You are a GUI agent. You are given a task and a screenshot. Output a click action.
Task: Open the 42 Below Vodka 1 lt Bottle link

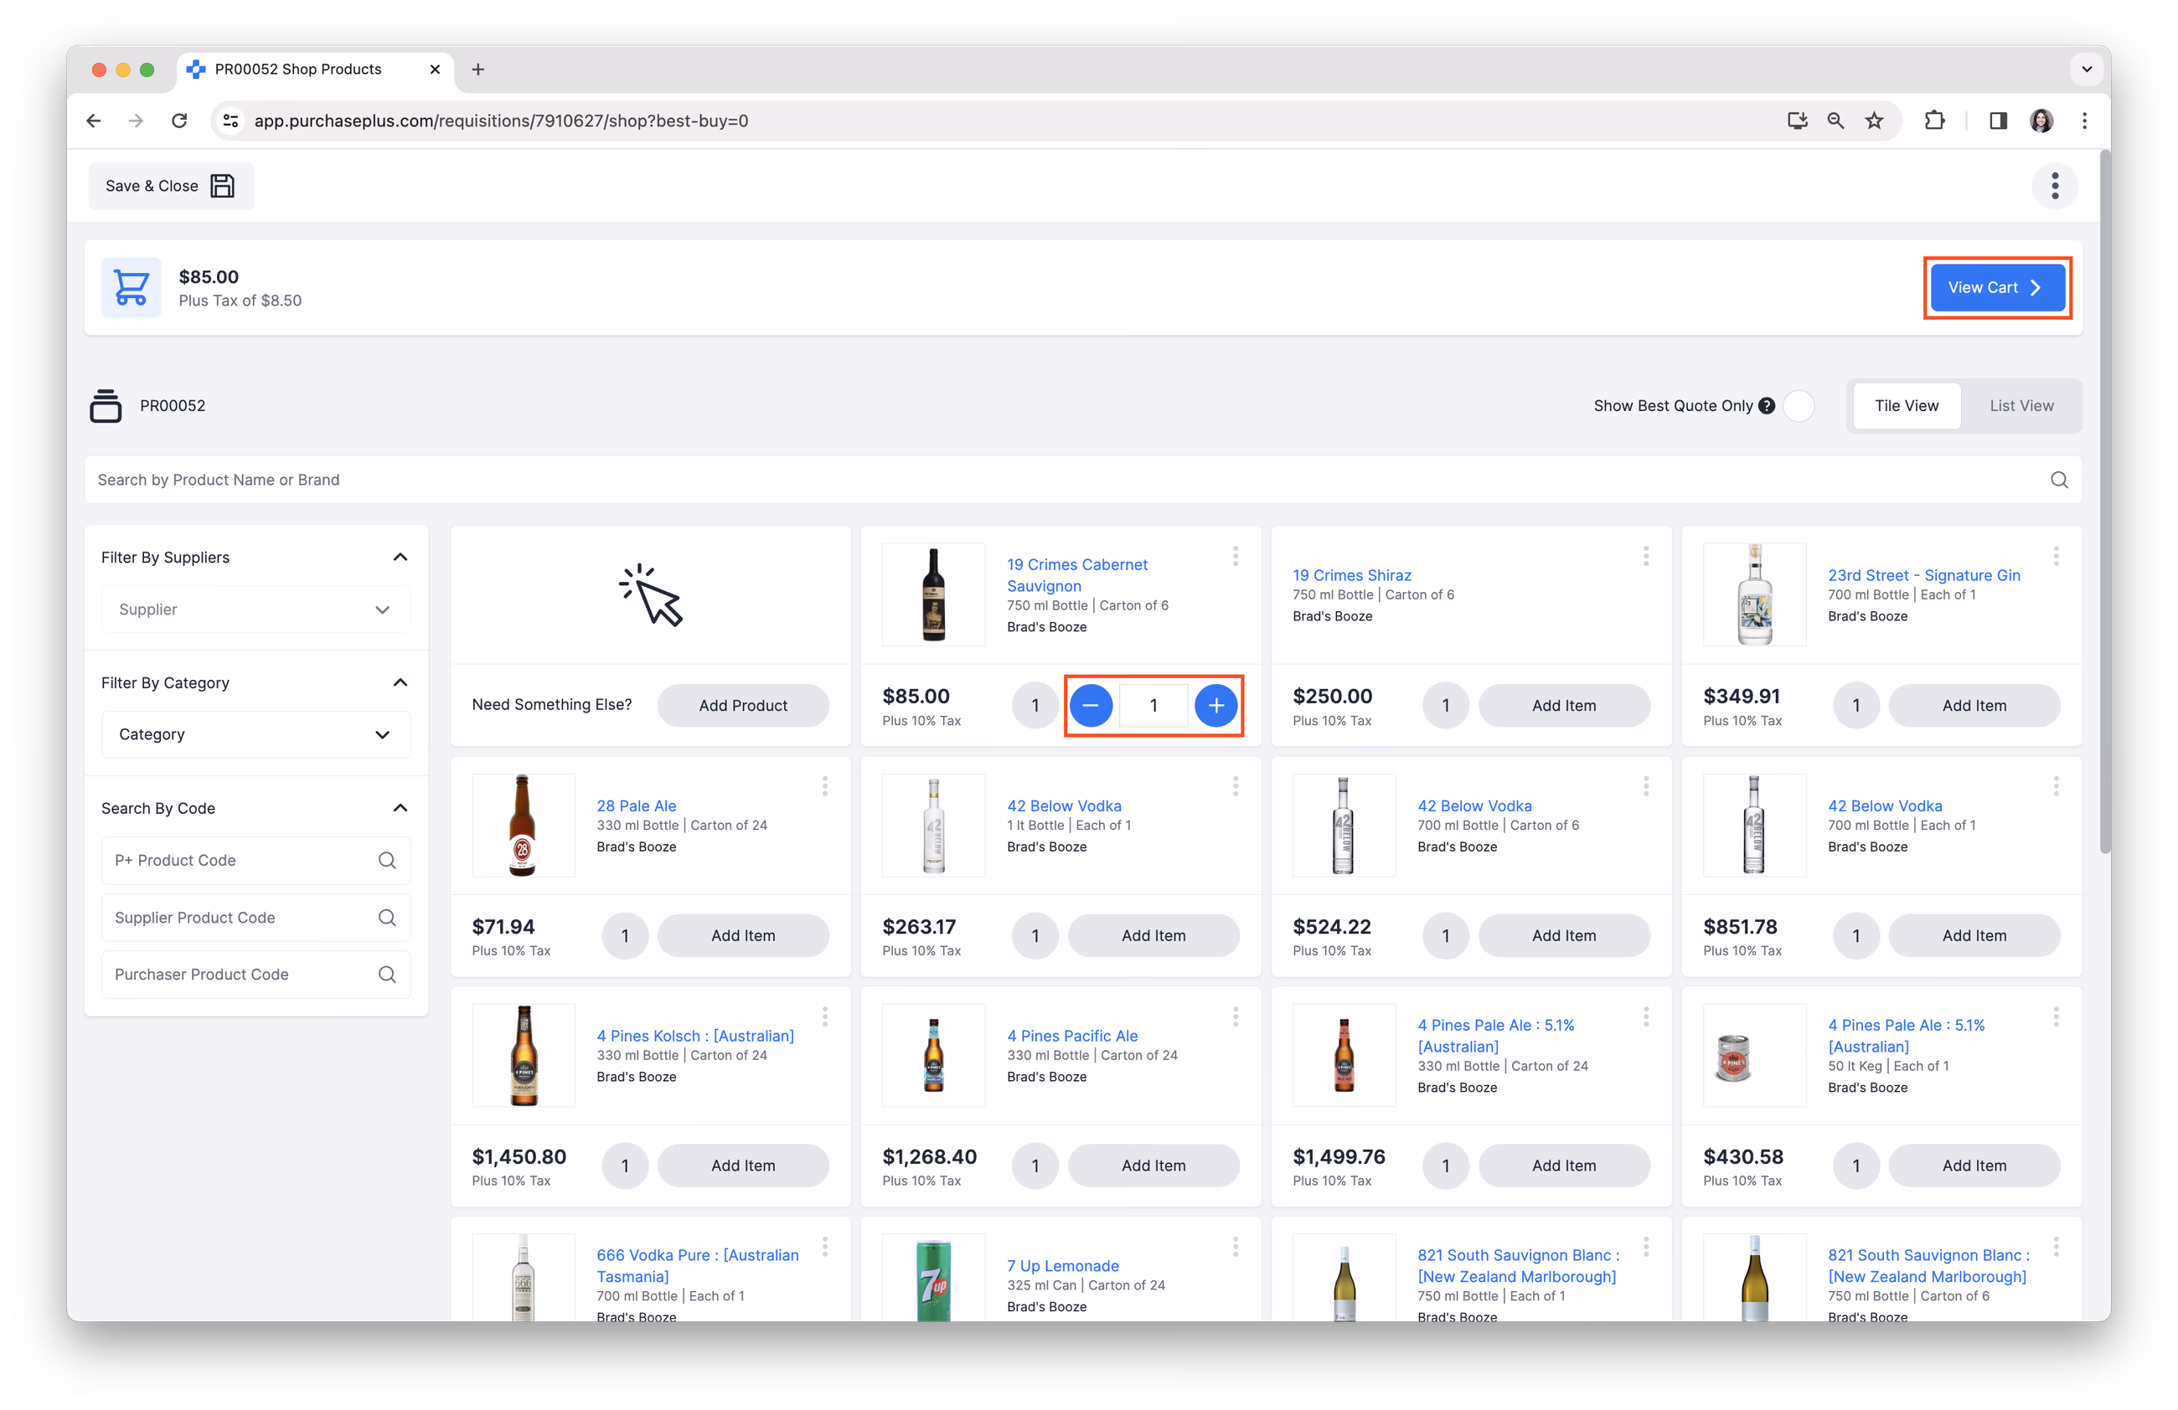point(1063,805)
